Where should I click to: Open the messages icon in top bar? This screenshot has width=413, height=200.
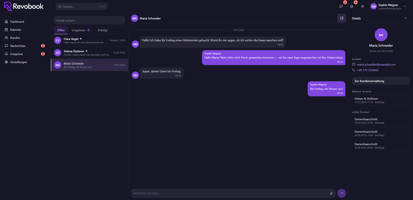tap(341, 6)
